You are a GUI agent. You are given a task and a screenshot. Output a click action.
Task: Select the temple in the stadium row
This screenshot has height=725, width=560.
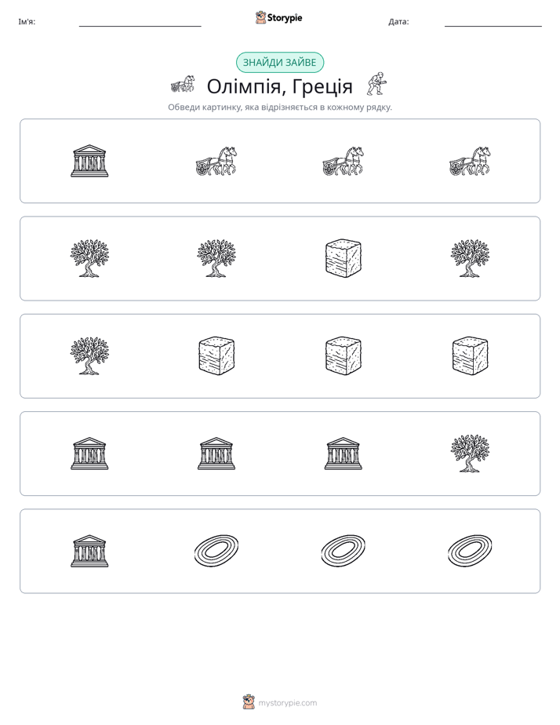pyautogui.click(x=89, y=551)
